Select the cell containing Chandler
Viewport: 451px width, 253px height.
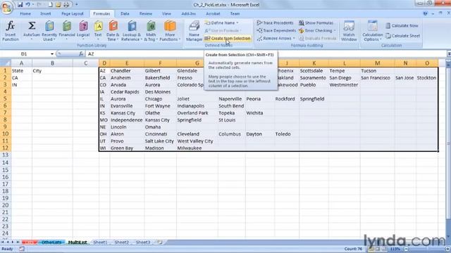click(x=127, y=70)
